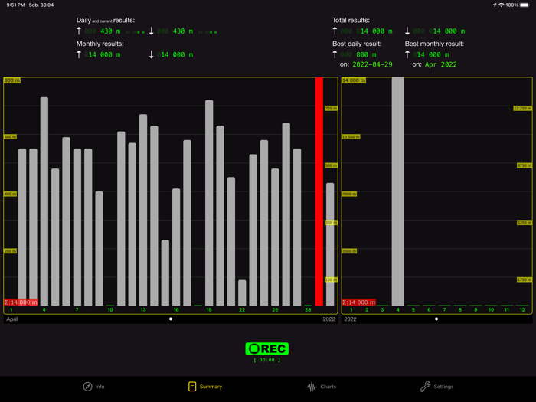Tap the location arrow in status bar
This screenshot has height=402, width=536.
click(x=495, y=5)
